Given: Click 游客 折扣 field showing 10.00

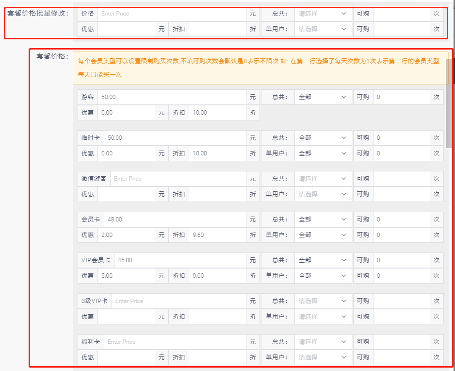Looking at the screenshot, I should [217, 113].
